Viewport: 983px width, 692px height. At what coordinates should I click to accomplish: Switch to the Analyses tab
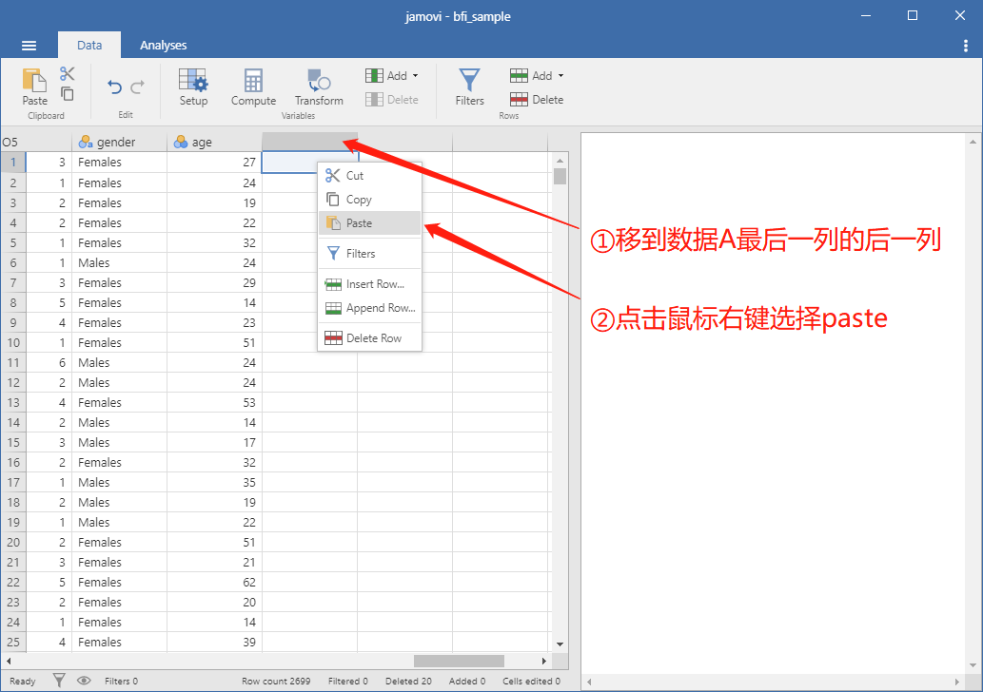163,45
